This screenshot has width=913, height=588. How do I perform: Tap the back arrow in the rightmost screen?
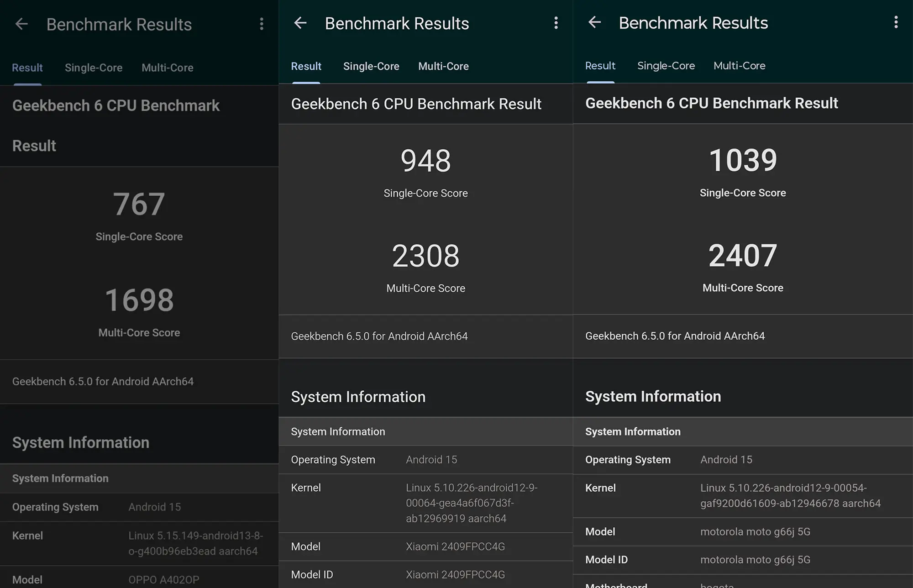pos(594,22)
